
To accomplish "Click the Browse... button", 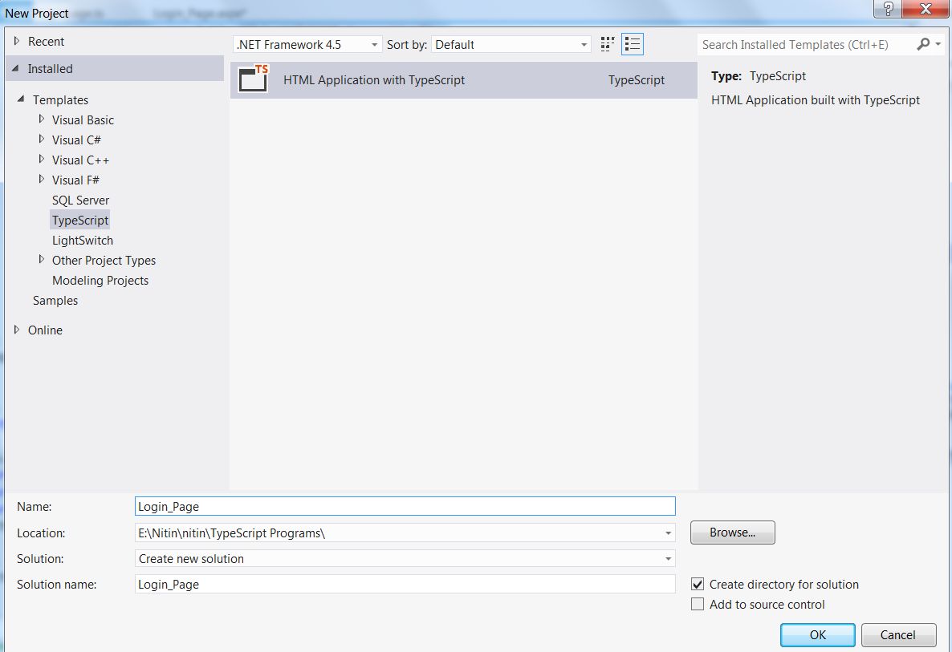I will click(732, 533).
